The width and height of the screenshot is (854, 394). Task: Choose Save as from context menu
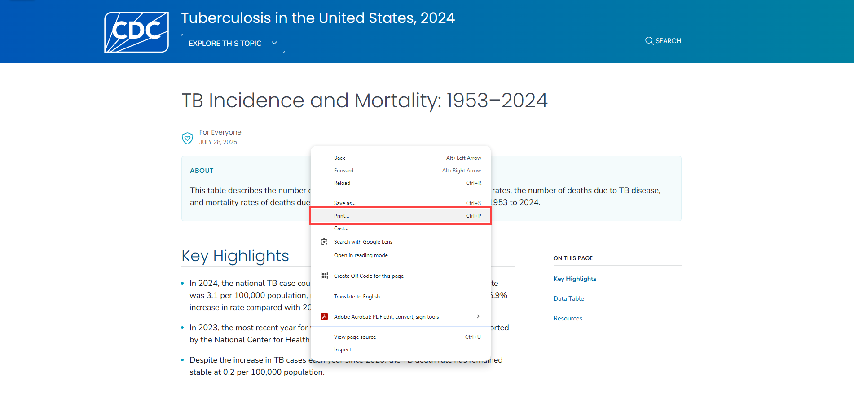tap(344, 203)
